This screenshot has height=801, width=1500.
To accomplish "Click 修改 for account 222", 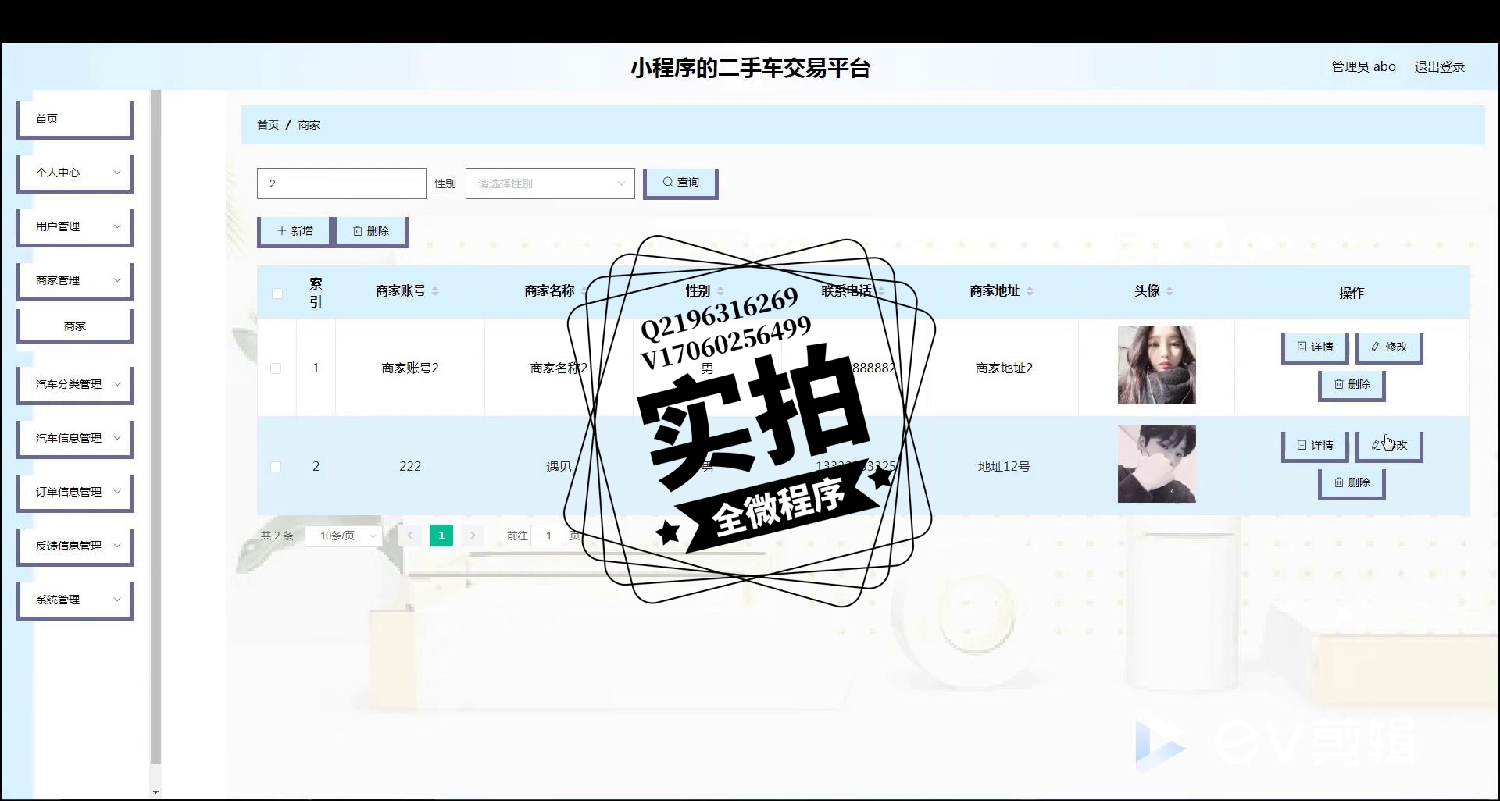I will [x=1389, y=446].
